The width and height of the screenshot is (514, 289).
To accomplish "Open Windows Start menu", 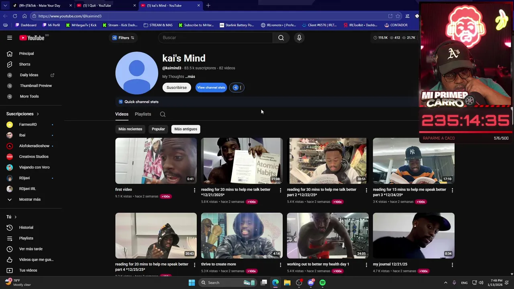I will pos(192,283).
